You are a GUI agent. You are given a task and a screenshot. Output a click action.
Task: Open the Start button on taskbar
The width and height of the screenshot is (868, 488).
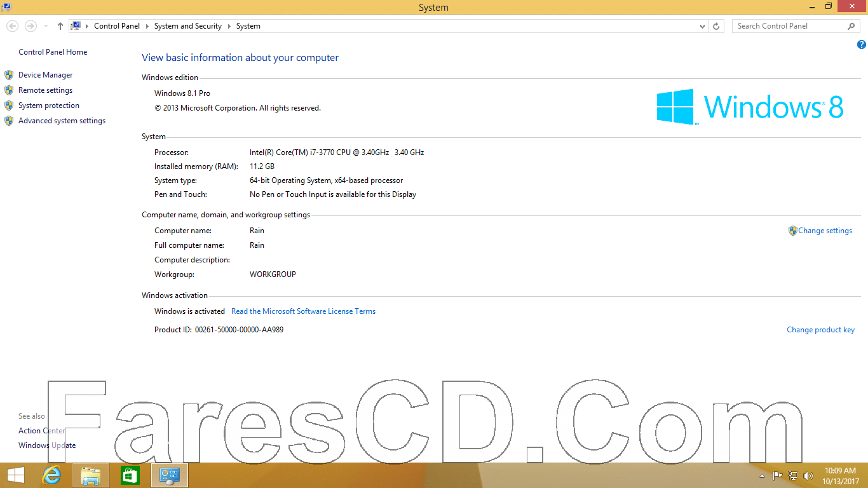coord(15,475)
